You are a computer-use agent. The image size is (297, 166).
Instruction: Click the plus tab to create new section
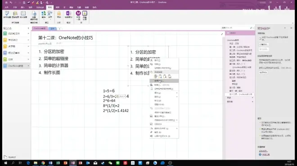coord(59,29)
